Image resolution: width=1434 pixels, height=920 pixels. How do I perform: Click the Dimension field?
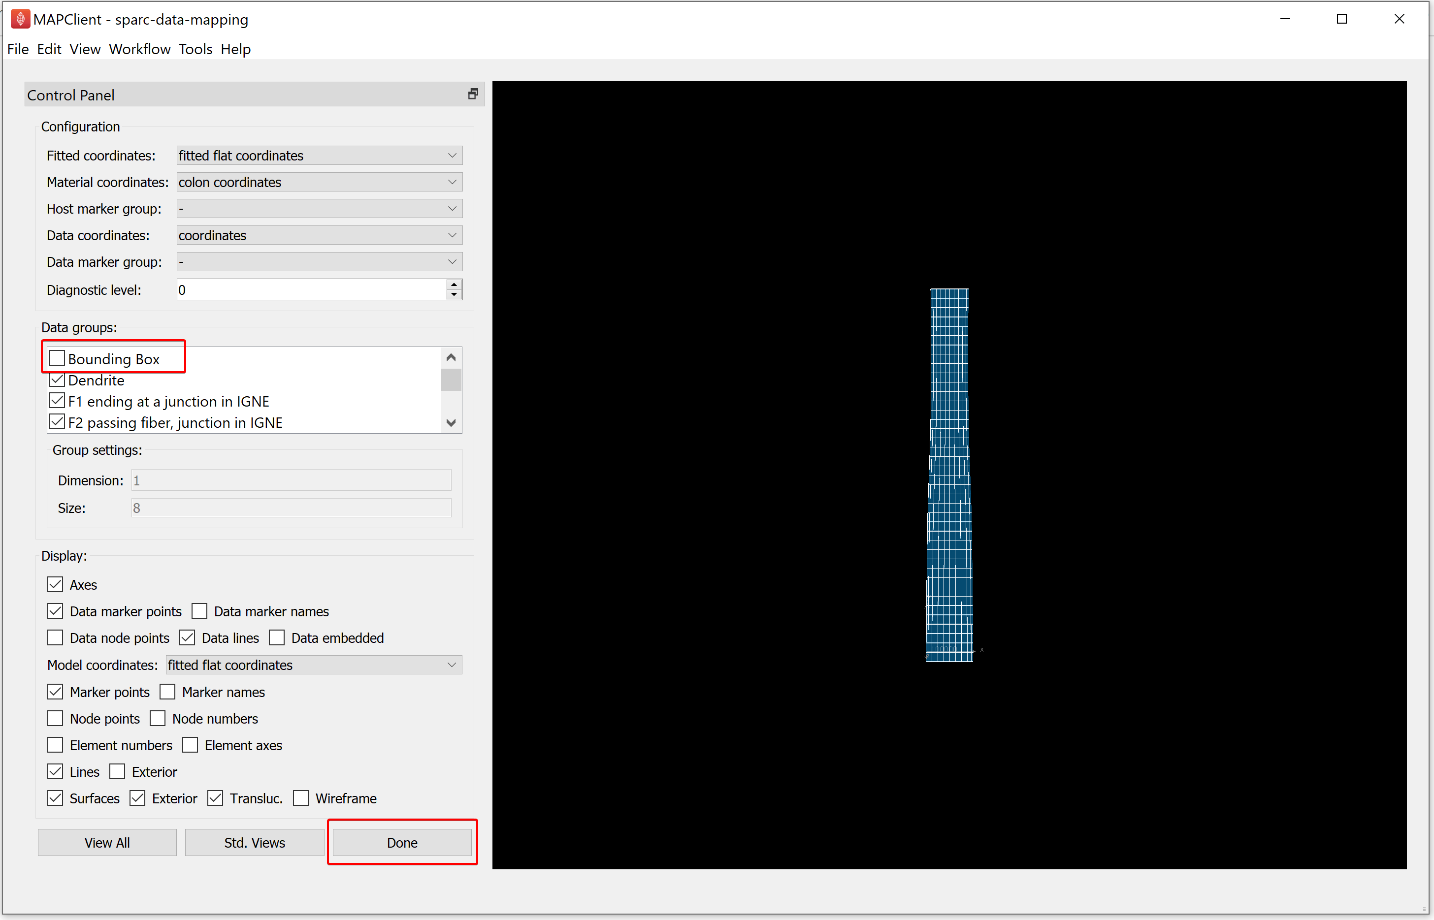[x=291, y=480]
